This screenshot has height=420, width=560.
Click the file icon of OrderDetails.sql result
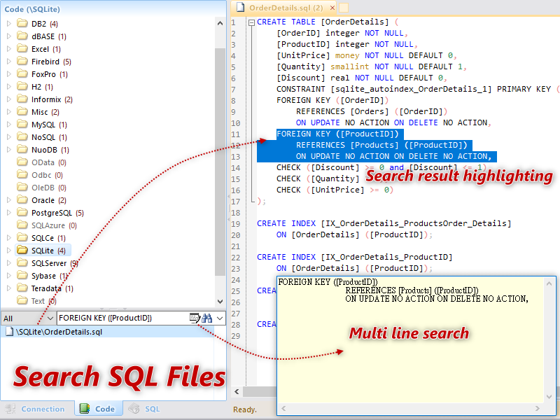[10, 332]
